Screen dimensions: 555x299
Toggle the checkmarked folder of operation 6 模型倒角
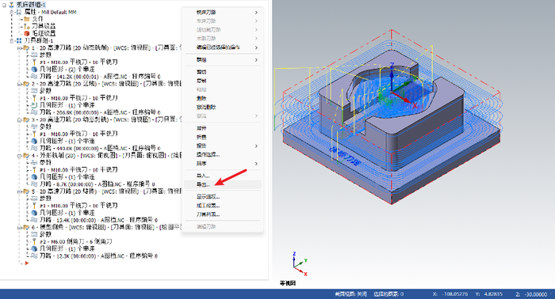pos(26,227)
